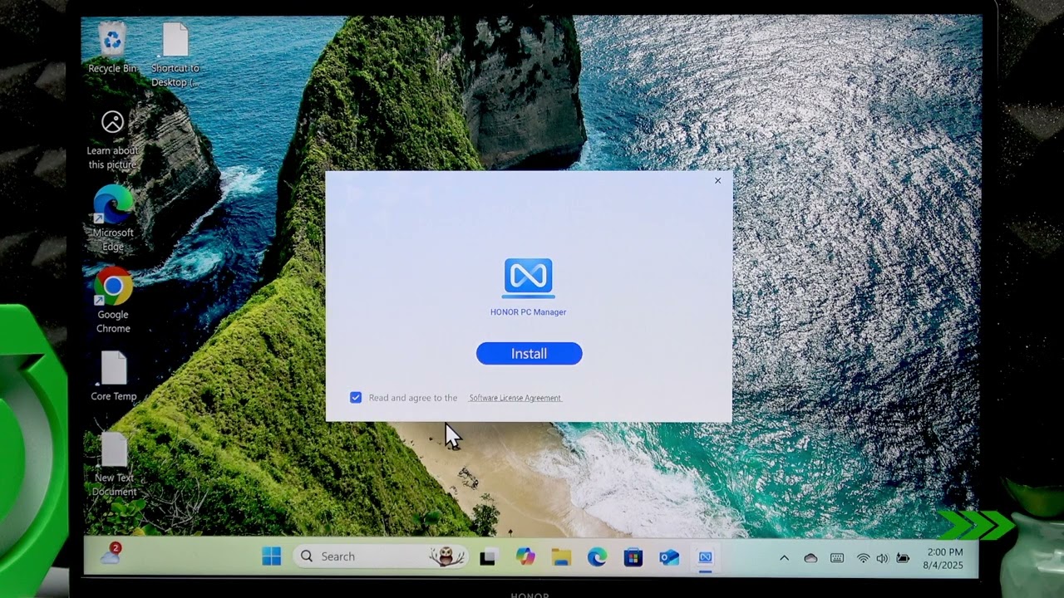The height and width of the screenshot is (598, 1064).
Task: Open the Software License Agreement link
Action: (515, 398)
